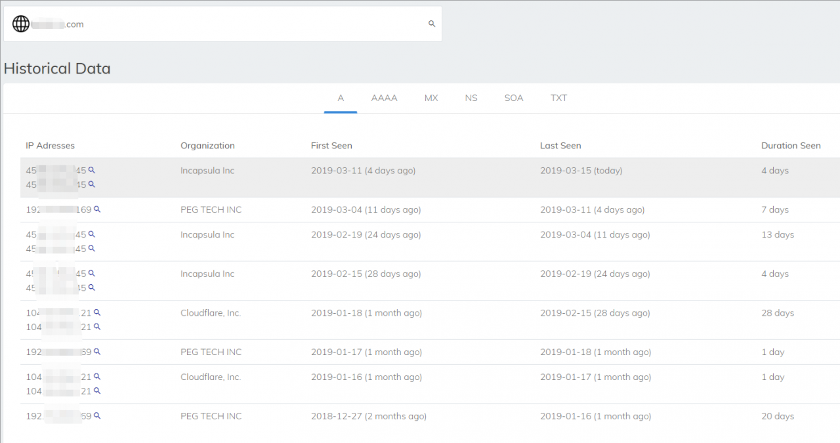Click the "First Seen" column header
This screenshot has height=443, width=840.
coord(331,146)
